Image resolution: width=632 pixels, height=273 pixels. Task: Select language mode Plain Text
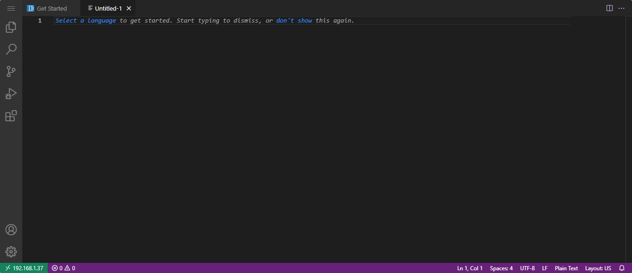coord(566,268)
